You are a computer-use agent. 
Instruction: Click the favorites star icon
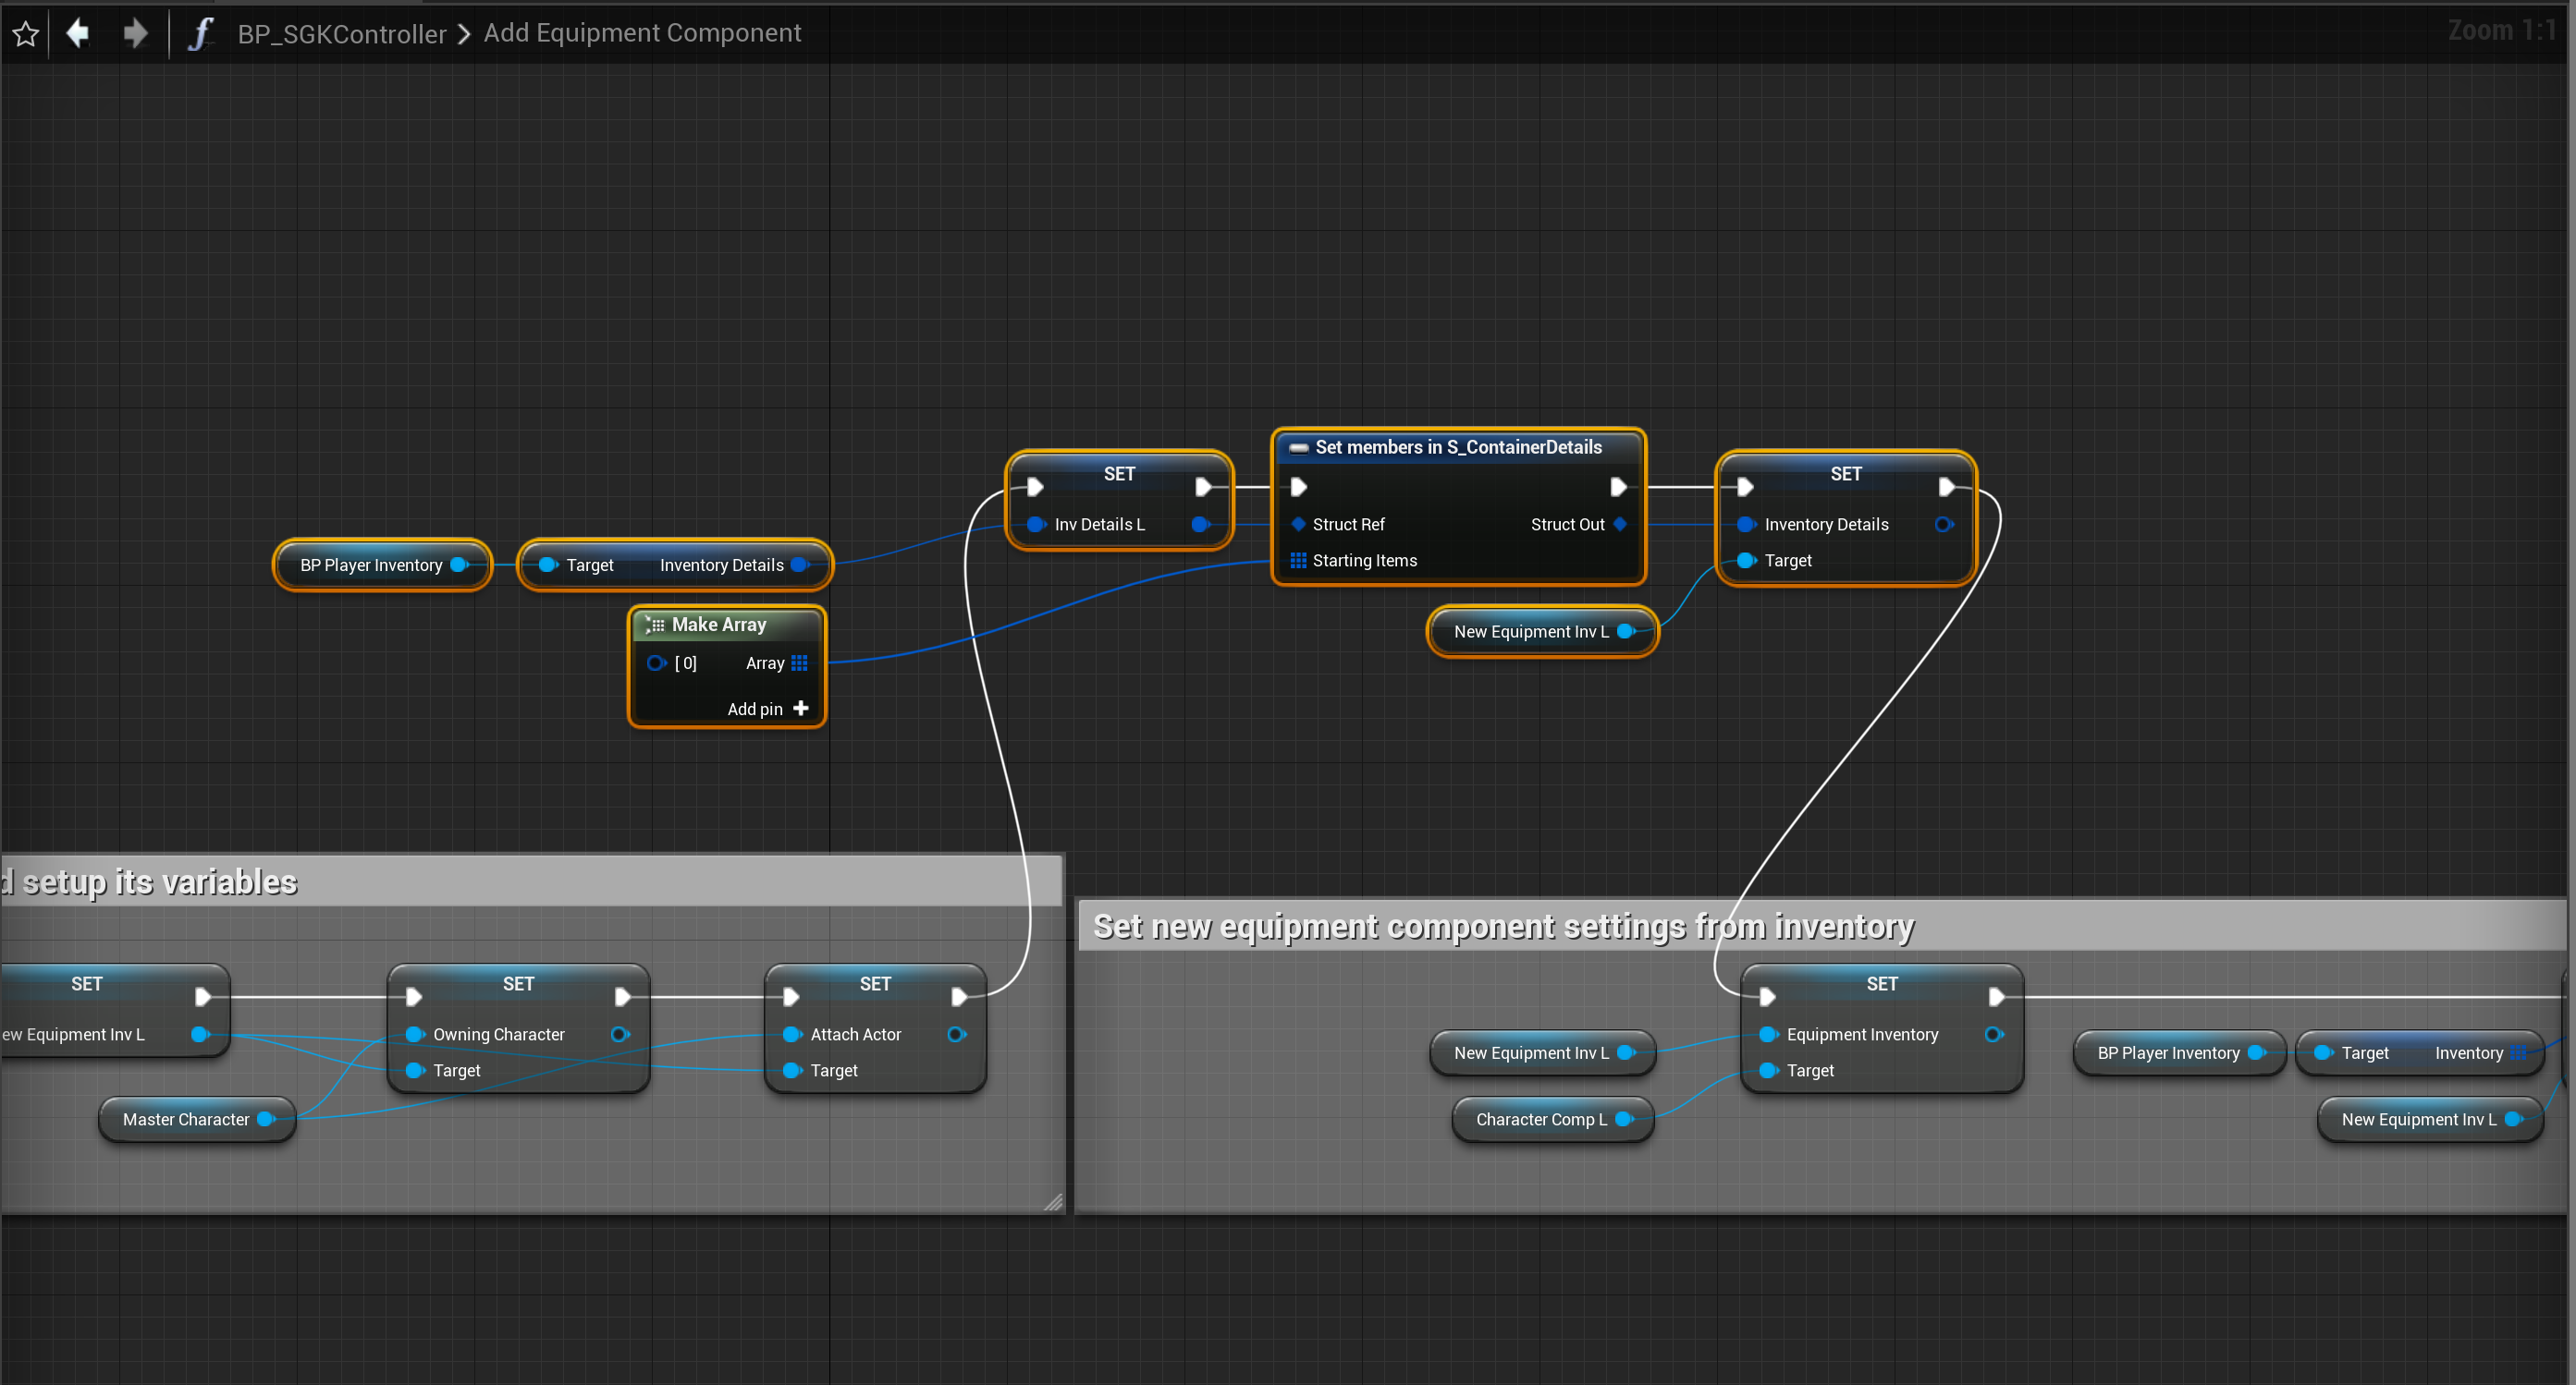click(26, 34)
